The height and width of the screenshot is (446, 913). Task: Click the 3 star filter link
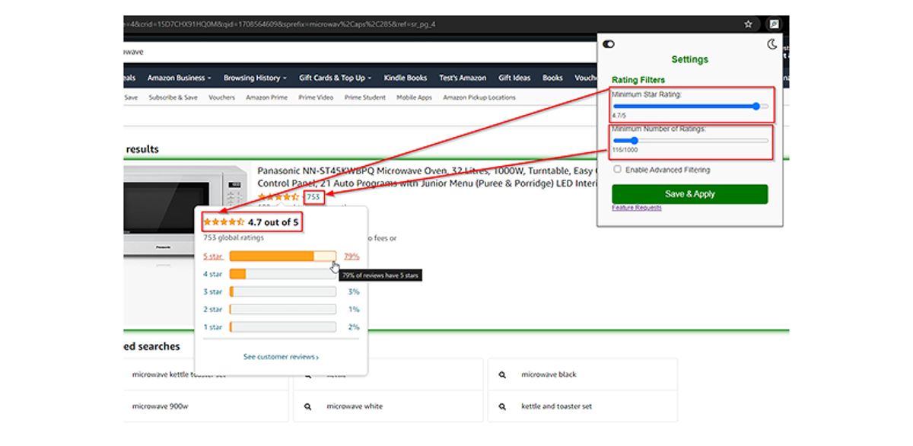pos(212,291)
